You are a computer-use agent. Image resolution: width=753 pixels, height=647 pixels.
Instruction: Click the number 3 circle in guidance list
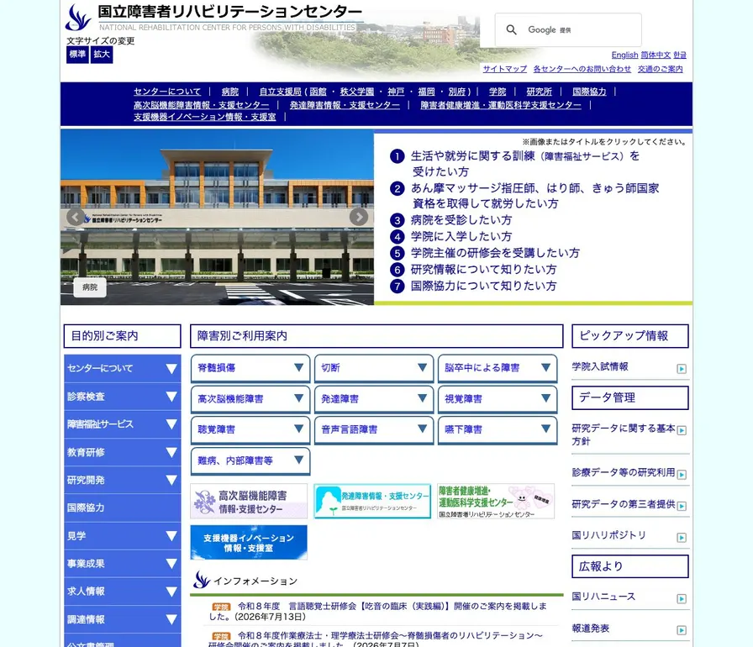[398, 220]
